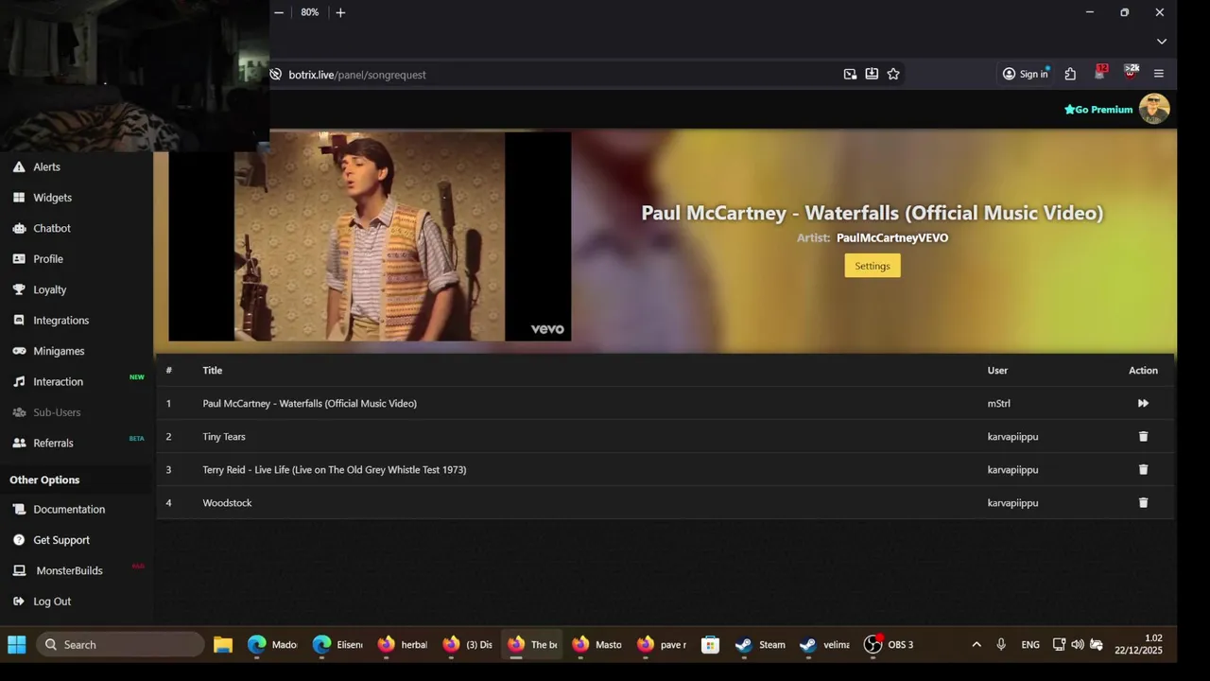Screen dimensions: 1210x681
Task: Show hidden system tray icons
Action: (977, 645)
